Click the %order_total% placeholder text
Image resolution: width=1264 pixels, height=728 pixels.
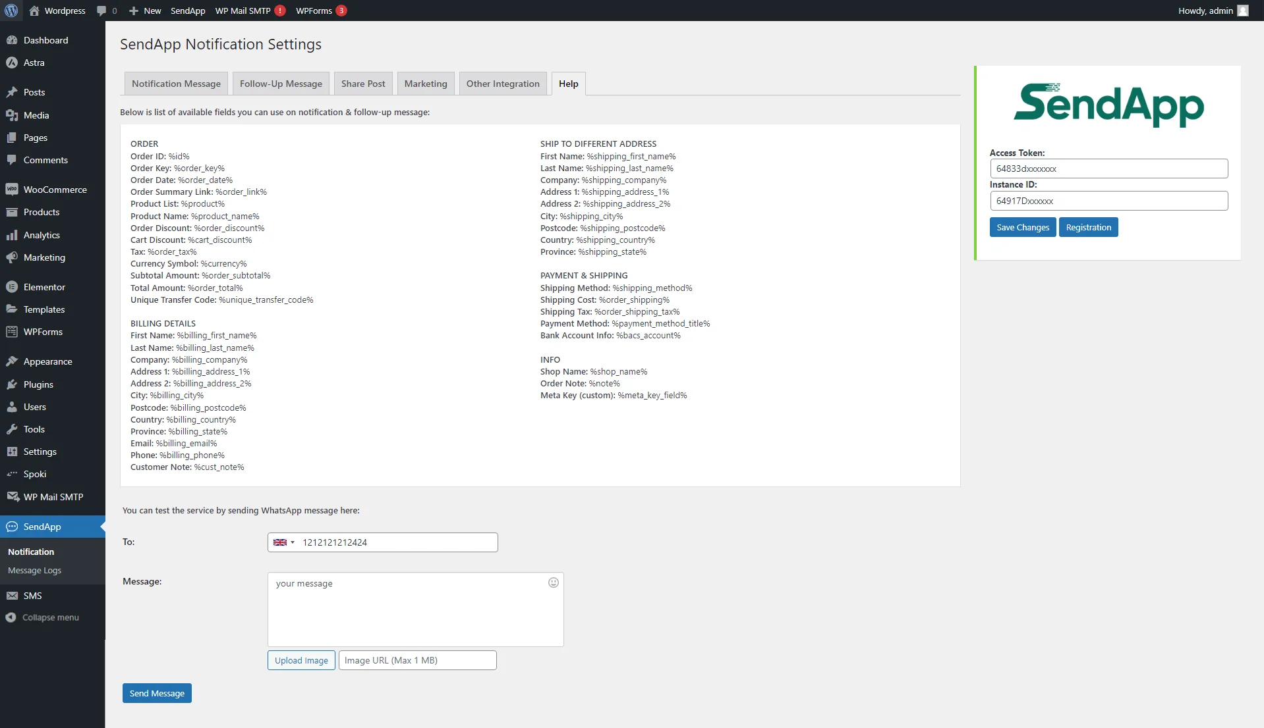[x=215, y=288]
